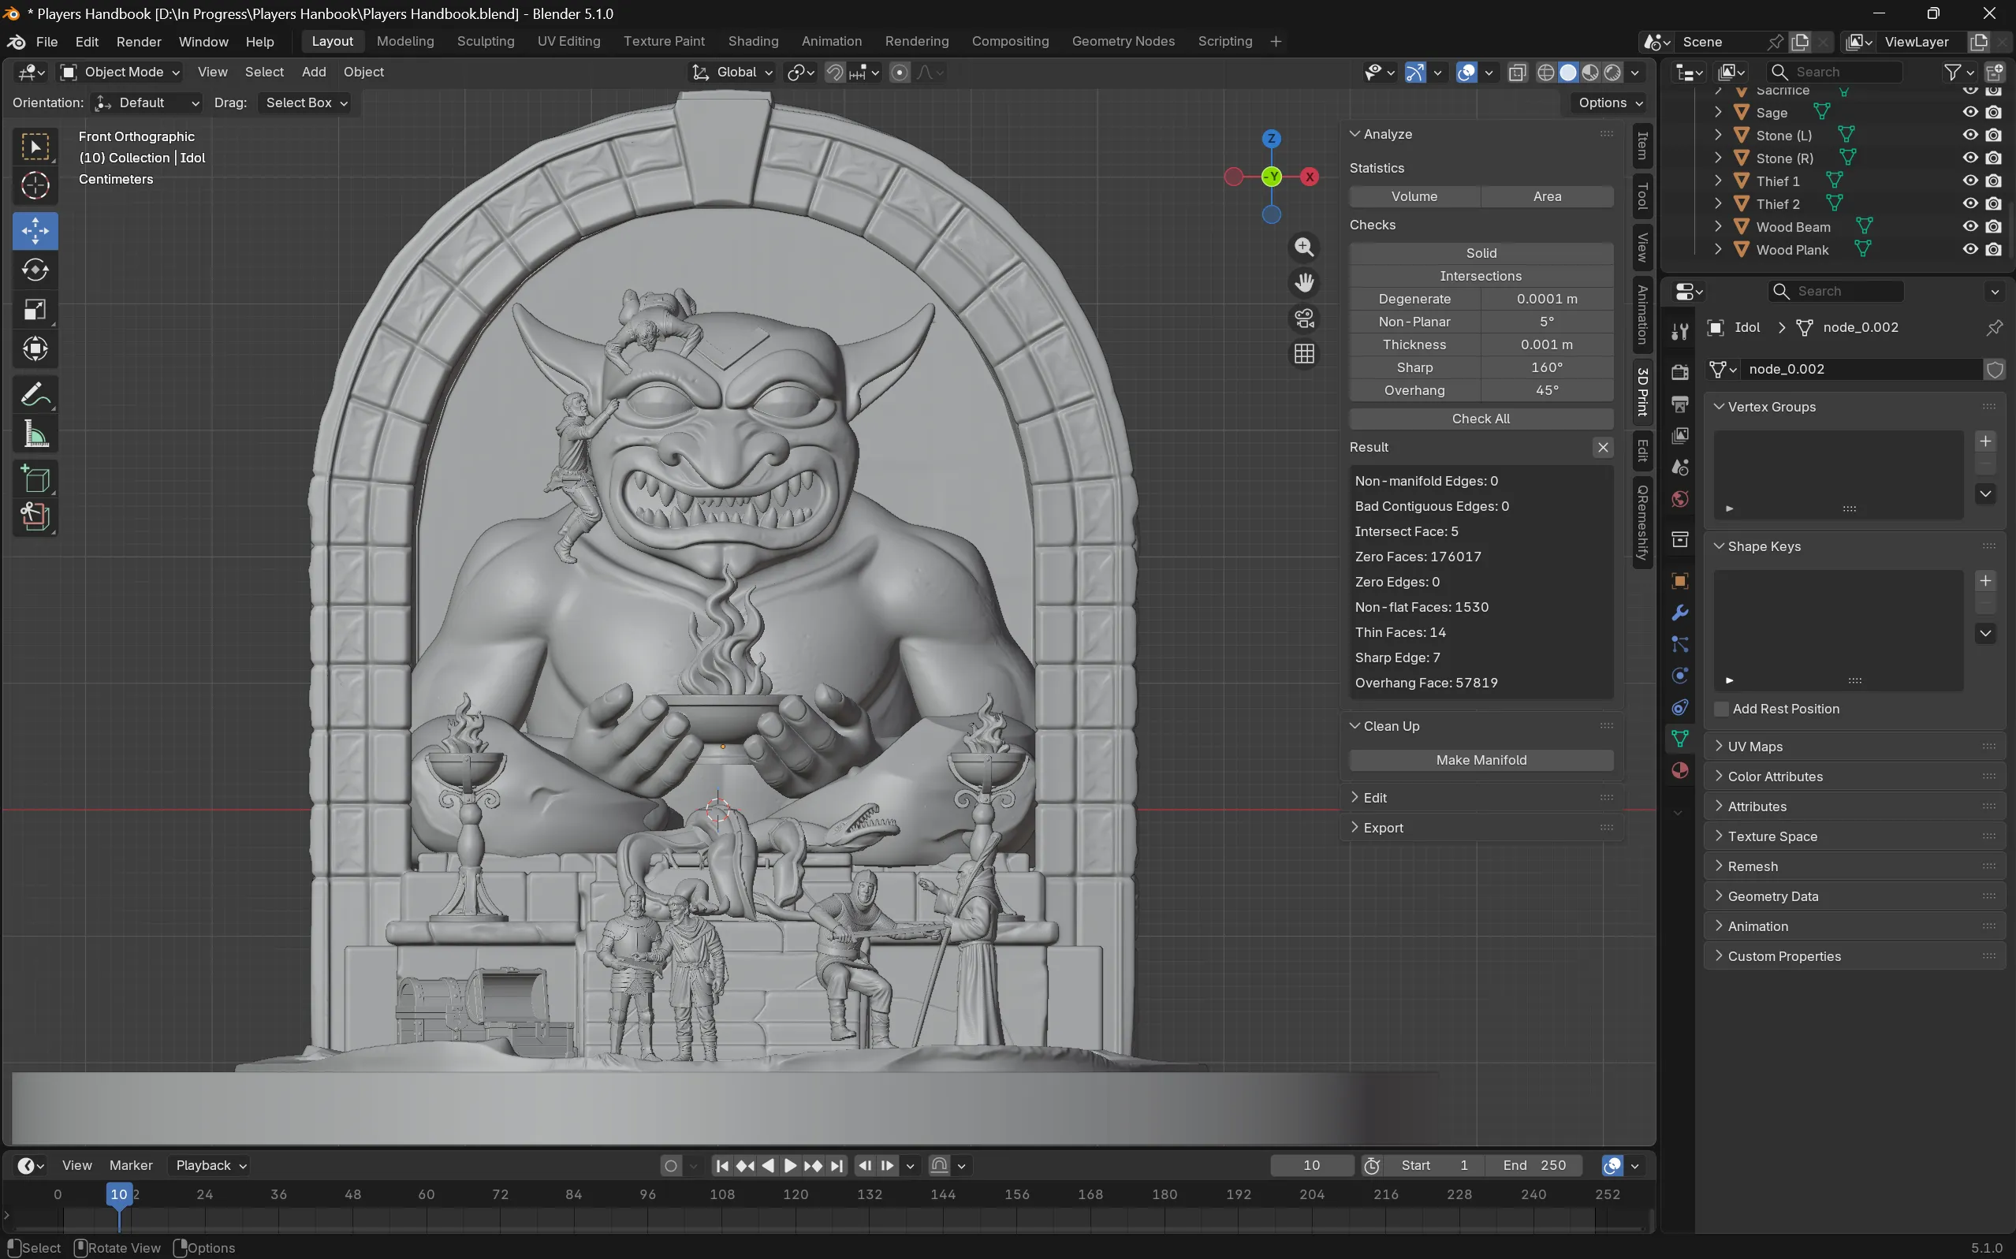Open the Object properties tab icon

click(1679, 581)
